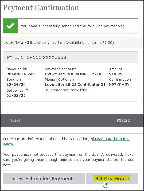This screenshot has height=191, width=144.
Task: Open View Scheduled Payments
Action: pos(44,178)
